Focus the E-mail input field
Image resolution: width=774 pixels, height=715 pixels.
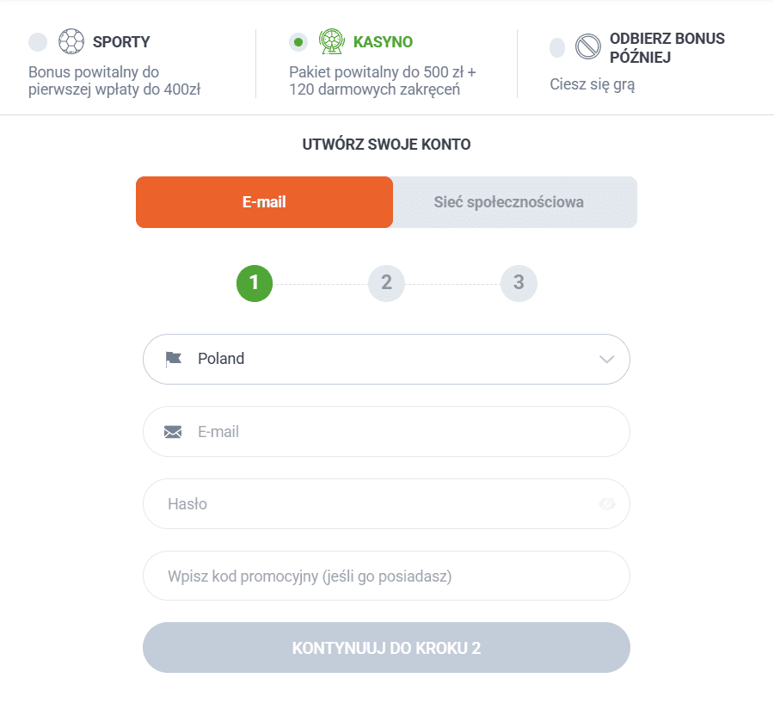[x=396, y=432]
